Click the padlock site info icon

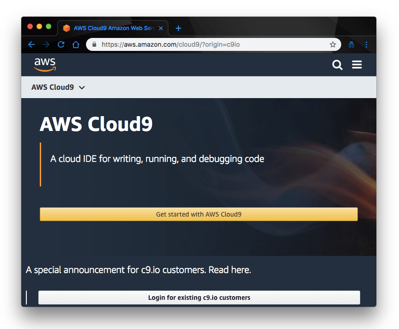click(94, 44)
